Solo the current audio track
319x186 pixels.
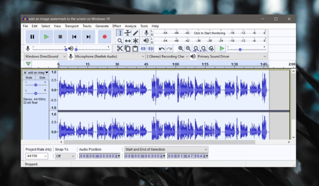click(42, 77)
